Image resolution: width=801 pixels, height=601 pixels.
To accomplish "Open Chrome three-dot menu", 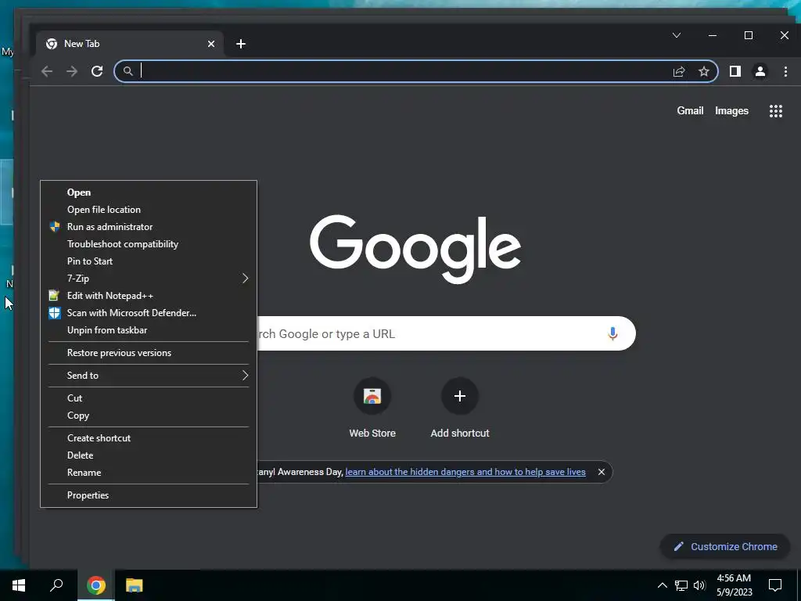I will [785, 71].
